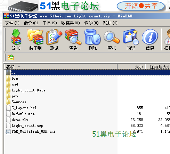
Task: Go up one folder level icon
Action: 11,57
